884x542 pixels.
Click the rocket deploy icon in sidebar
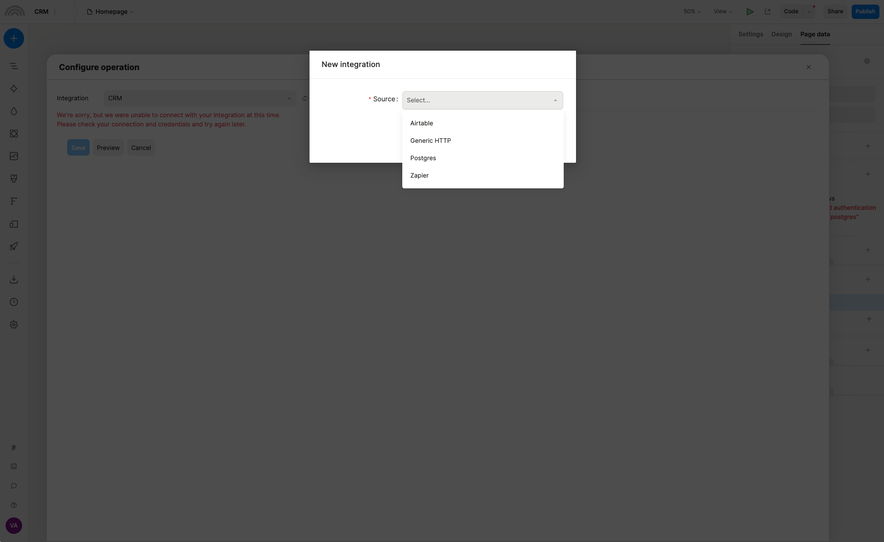[14, 246]
